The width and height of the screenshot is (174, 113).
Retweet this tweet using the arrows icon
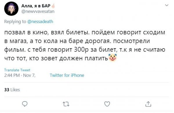[x=66, y=104]
